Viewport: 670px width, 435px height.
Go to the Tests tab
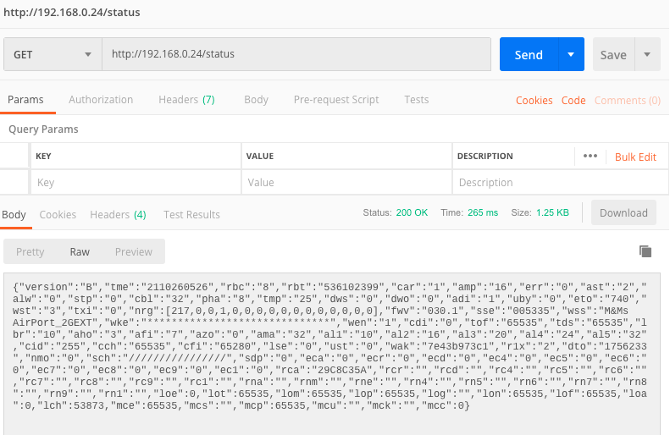[x=416, y=100]
